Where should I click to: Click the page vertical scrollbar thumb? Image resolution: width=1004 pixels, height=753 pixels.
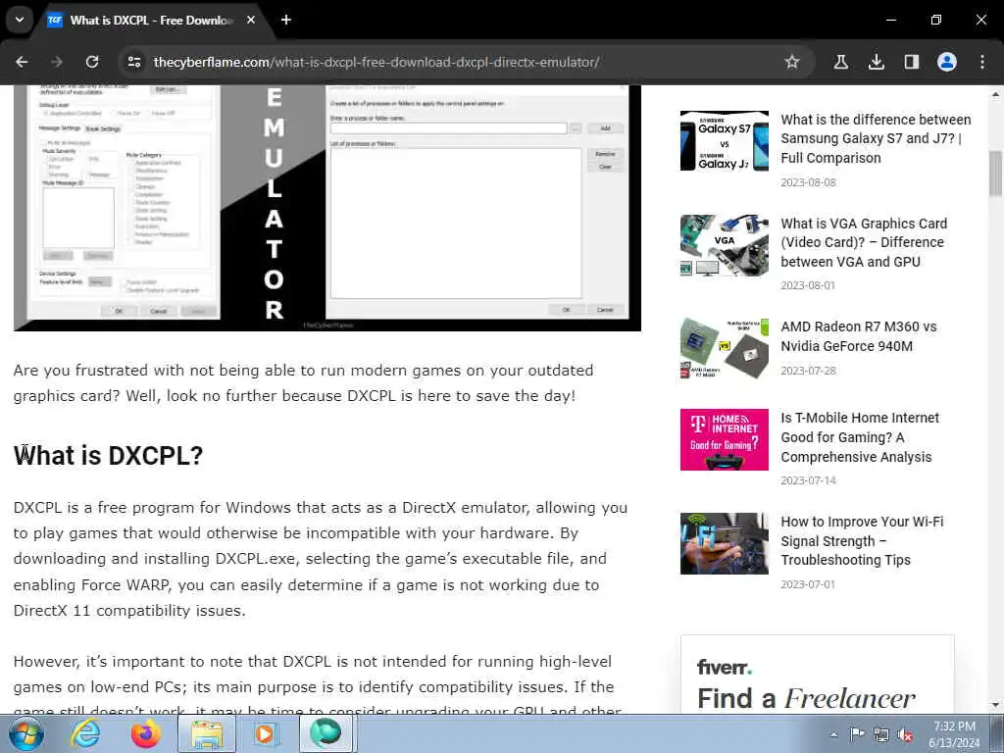point(995,173)
